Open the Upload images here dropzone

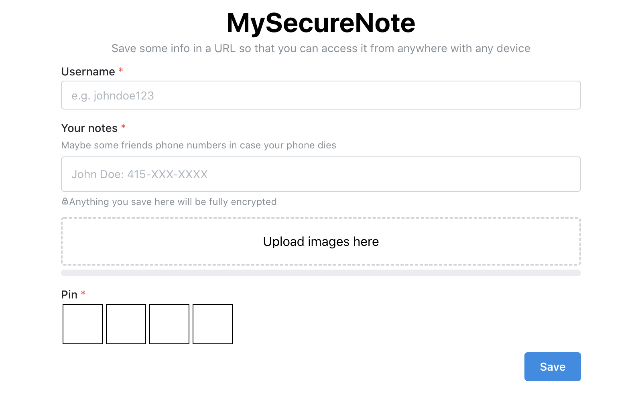point(321,241)
